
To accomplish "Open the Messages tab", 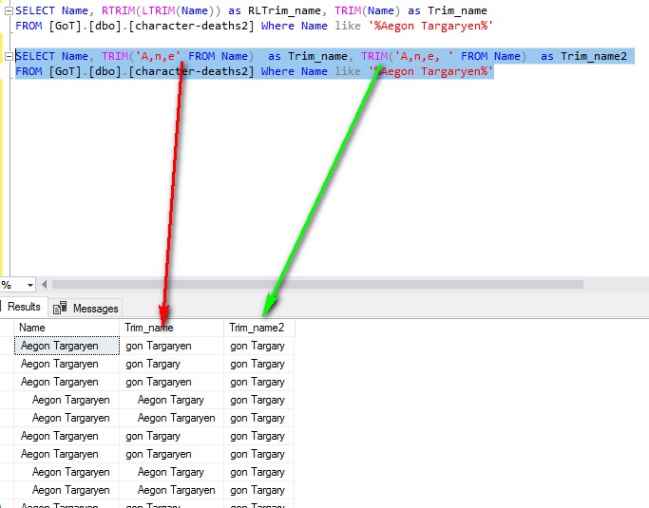I will tap(95, 308).
